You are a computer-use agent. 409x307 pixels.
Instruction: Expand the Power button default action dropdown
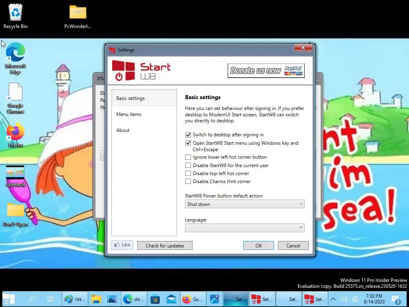coord(245,204)
